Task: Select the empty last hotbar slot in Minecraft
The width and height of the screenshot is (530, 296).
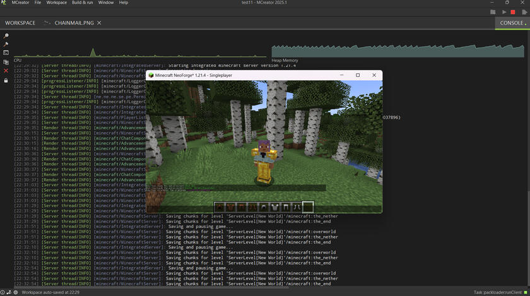Action: [x=308, y=206]
